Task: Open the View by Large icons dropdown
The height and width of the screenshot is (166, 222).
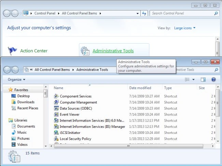Action: (x=185, y=28)
